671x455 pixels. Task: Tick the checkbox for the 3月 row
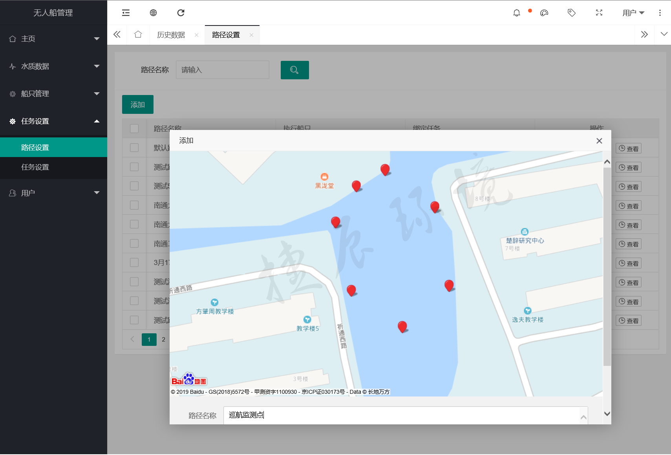[134, 262]
